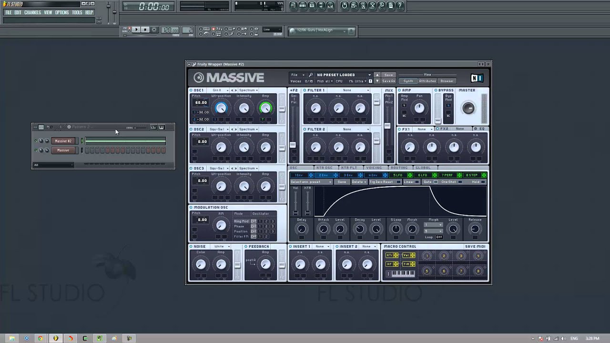Stop playback in the transport panel

(x=145, y=30)
